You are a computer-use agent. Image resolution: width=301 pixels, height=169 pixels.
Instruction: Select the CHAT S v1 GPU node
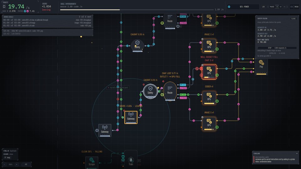pyautogui.click(x=209, y=72)
